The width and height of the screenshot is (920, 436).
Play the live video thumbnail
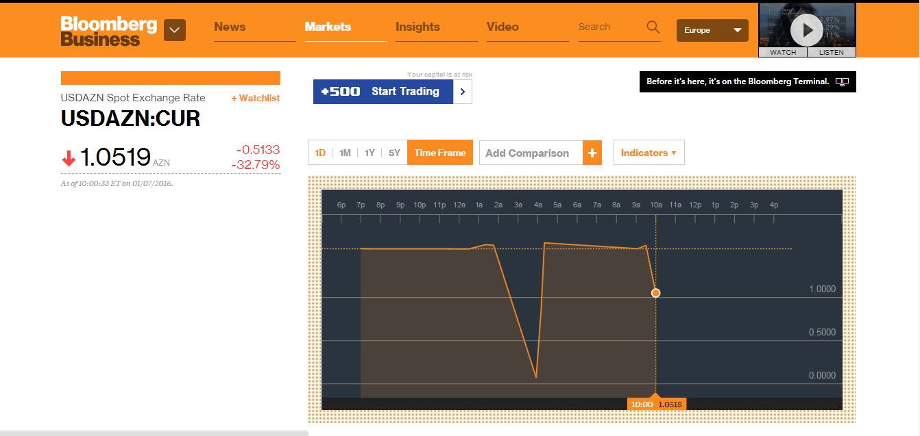click(806, 29)
